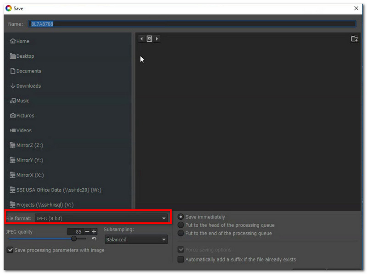Click the disk location icon in path bar

(x=150, y=39)
